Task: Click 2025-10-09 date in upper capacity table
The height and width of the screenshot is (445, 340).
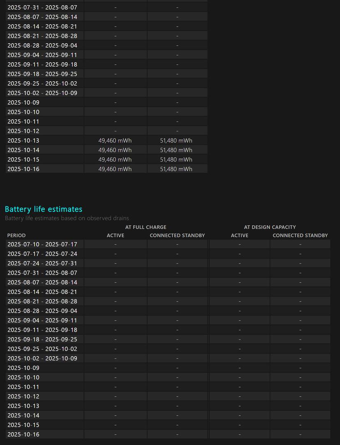Action: pos(23,102)
